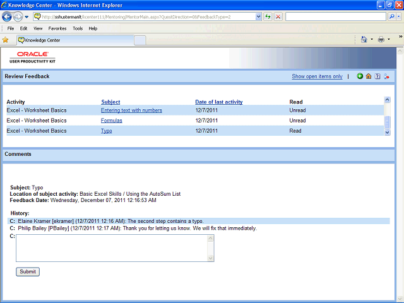404x303 pixels.
Task: Click the green back arrow icon
Action: [x=360, y=76]
